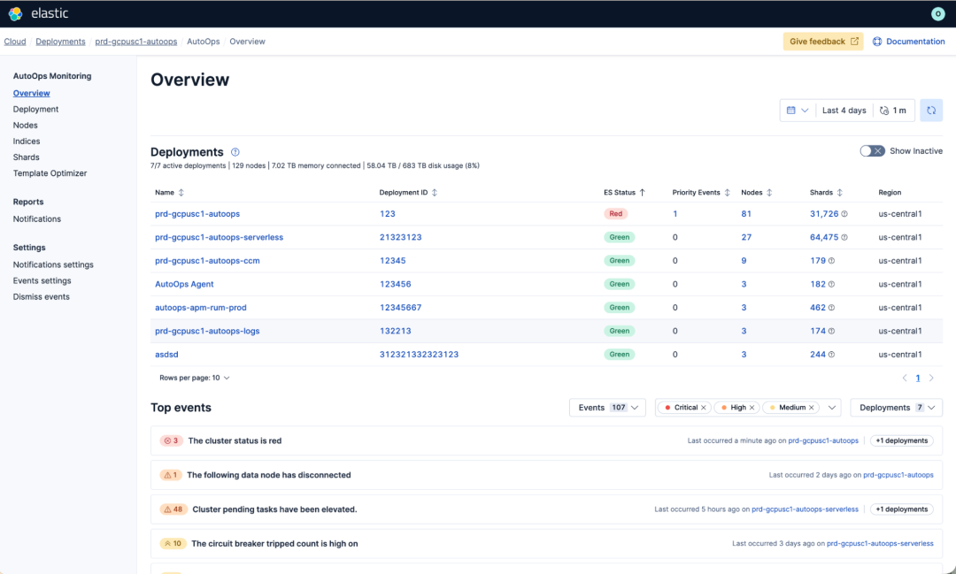This screenshot has height=574, width=956.
Task: Open Dismiss events settings
Action: click(x=42, y=297)
